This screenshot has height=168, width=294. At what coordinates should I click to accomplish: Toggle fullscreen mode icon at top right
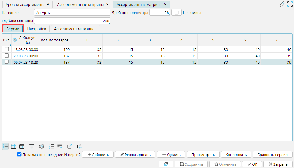point(290,4)
